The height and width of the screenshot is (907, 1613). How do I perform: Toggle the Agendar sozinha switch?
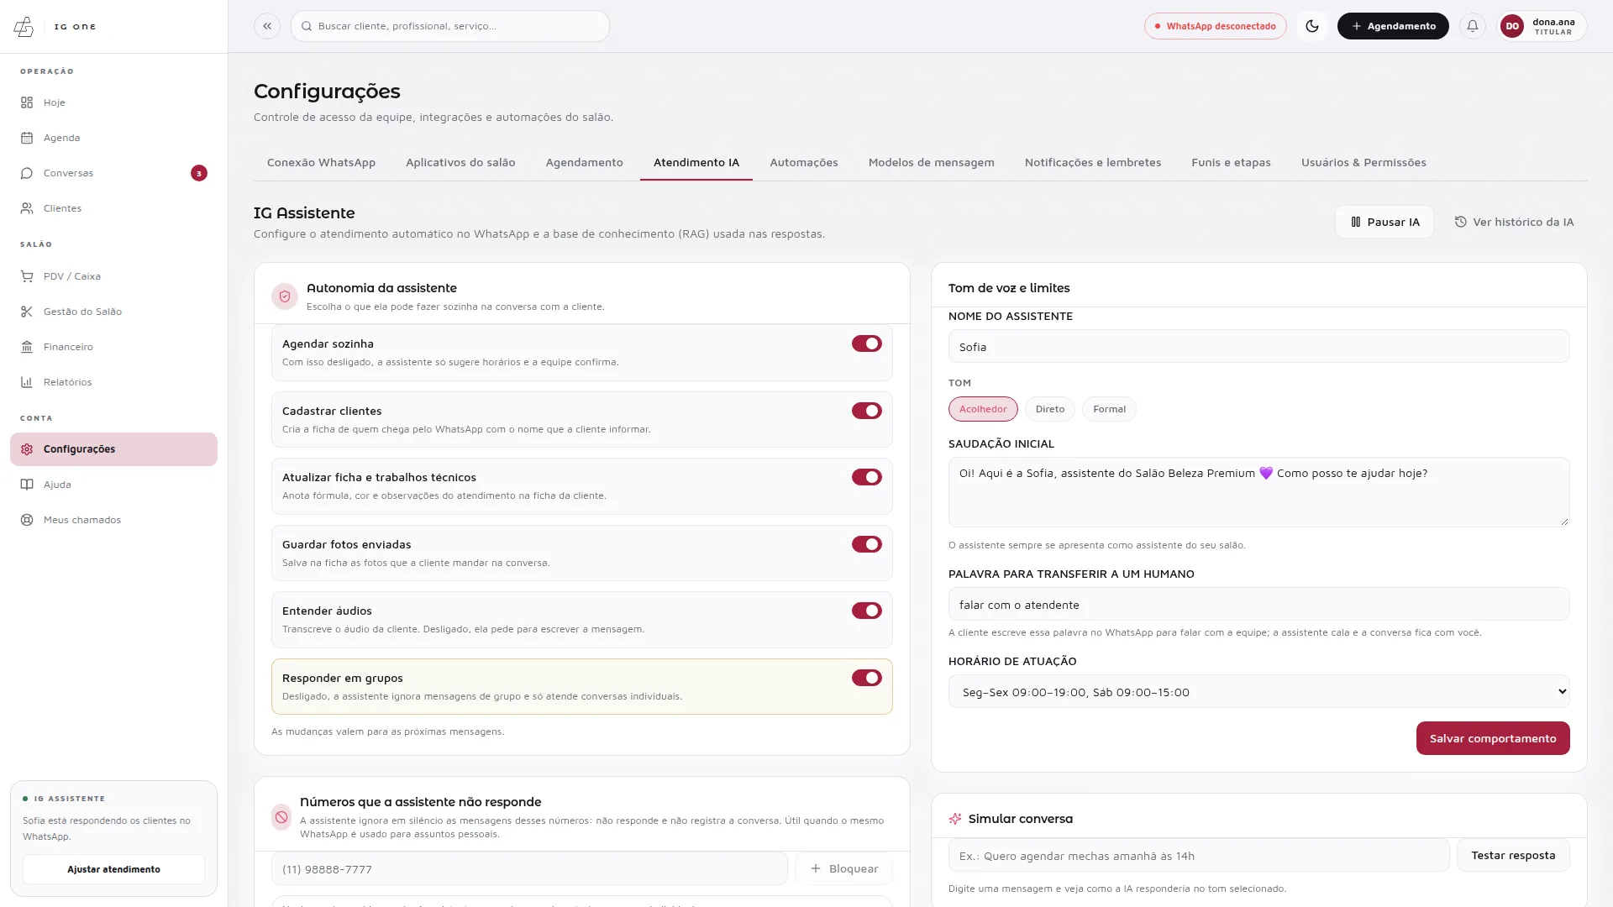coord(866,343)
